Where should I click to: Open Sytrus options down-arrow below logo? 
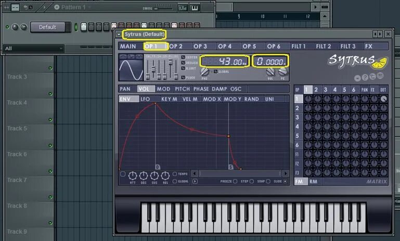[357, 78]
